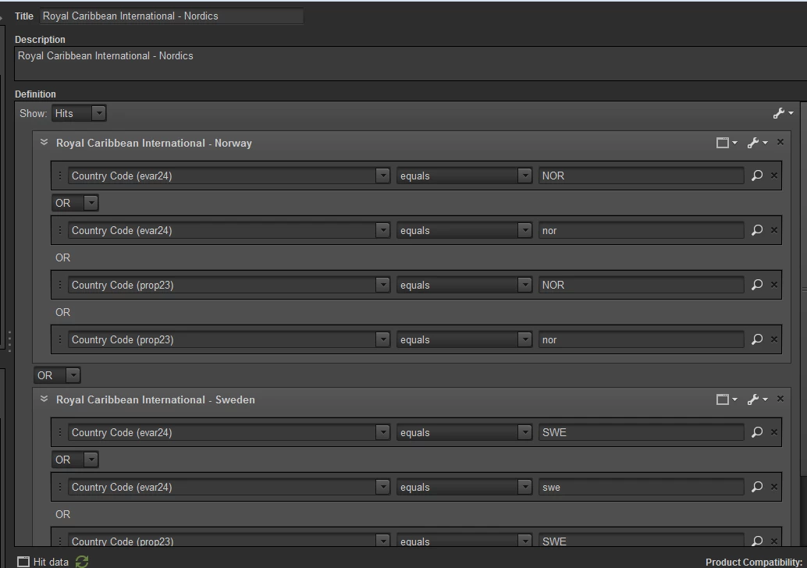The width and height of the screenshot is (807, 568).
Task: Edit the SWE value of evar24 rule
Action: (x=641, y=433)
